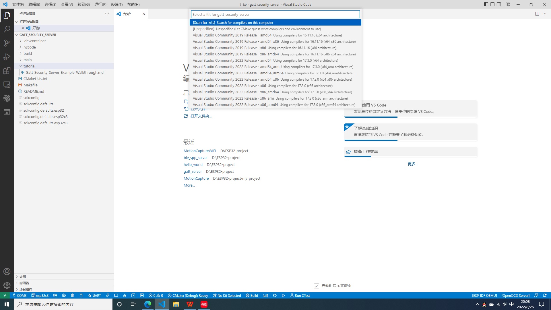Collapse the tutorial folder
The width and height of the screenshot is (551, 310).
pos(64,66)
